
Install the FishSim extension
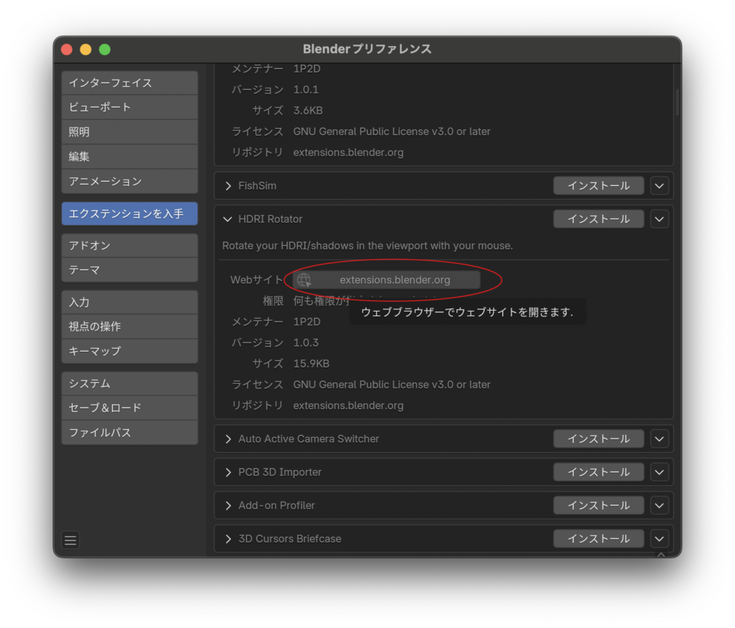point(599,186)
